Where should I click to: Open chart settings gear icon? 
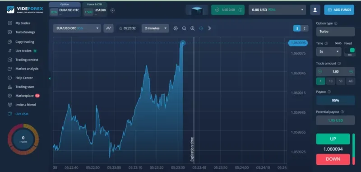coord(176,28)
